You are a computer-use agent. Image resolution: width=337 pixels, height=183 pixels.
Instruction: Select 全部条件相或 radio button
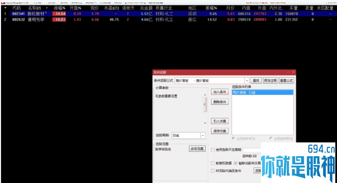(271, 139)
